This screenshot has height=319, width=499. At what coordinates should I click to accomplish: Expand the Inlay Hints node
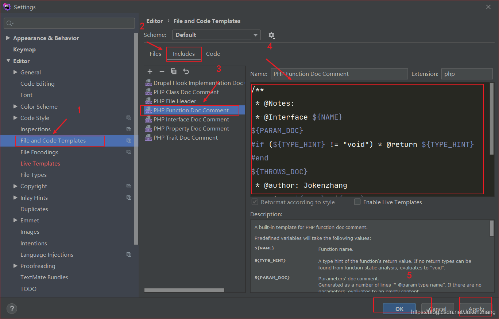click(x=15, y=198)
